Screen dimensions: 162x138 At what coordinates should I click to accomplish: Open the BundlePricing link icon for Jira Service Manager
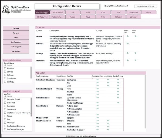tap(118, 103)
